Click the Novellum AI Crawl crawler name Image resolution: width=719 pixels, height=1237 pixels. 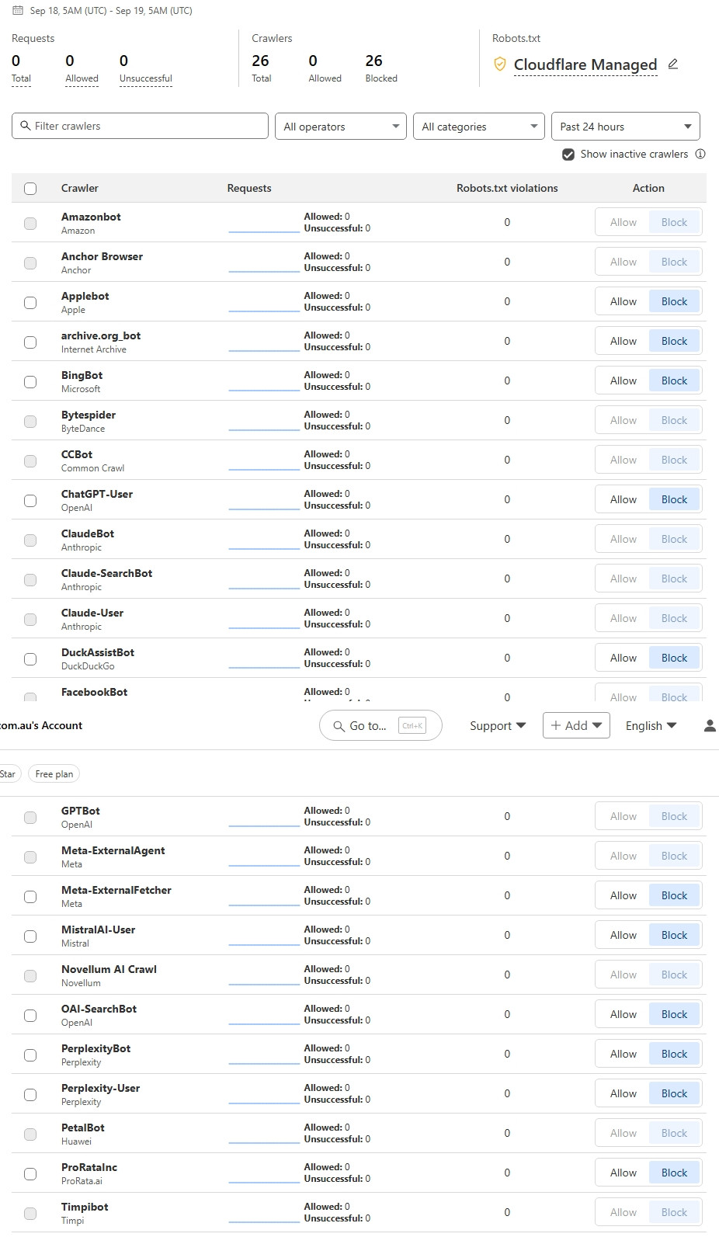click(x=109, y=969)
